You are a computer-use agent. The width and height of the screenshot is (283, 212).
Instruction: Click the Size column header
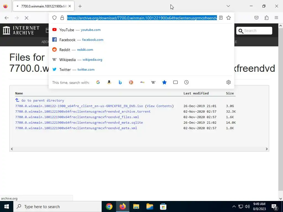pos(230,93)
